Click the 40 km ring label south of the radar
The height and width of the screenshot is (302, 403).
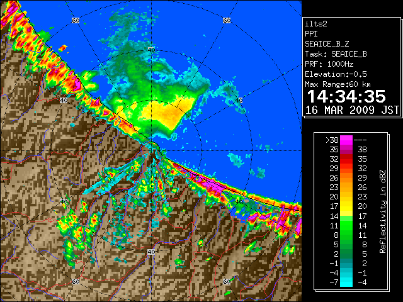click(x=151, y=252)
